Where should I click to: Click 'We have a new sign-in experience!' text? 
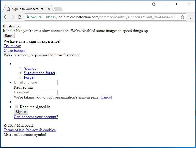32,41
